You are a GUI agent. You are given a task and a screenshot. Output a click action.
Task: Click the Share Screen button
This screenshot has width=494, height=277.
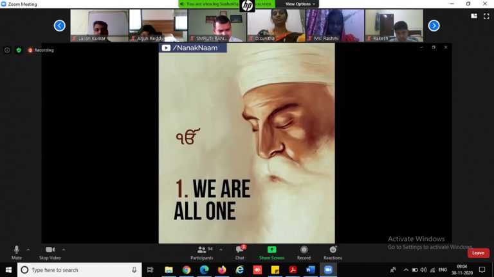tap(271, 250)
